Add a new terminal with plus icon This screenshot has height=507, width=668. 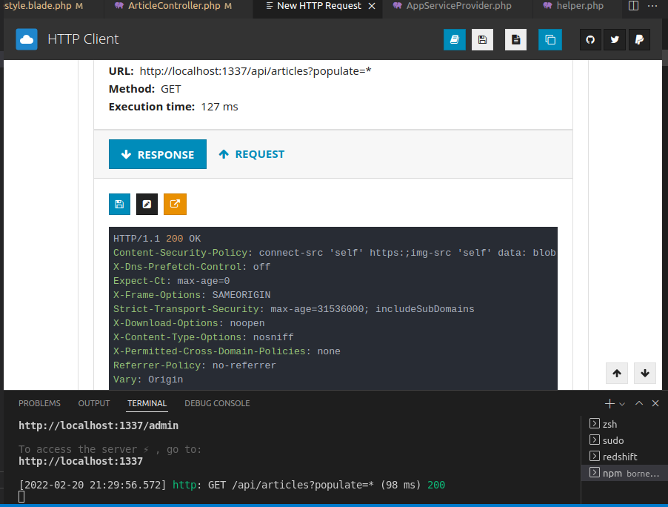coord(609,403)
